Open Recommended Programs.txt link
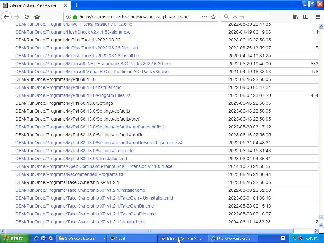The height and width of the screenshot is (243, 324). point(69,174)
